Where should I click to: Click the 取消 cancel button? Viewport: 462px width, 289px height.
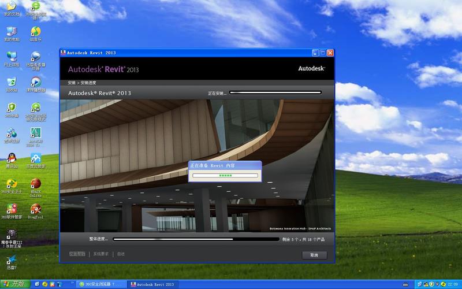click(314, 255)
